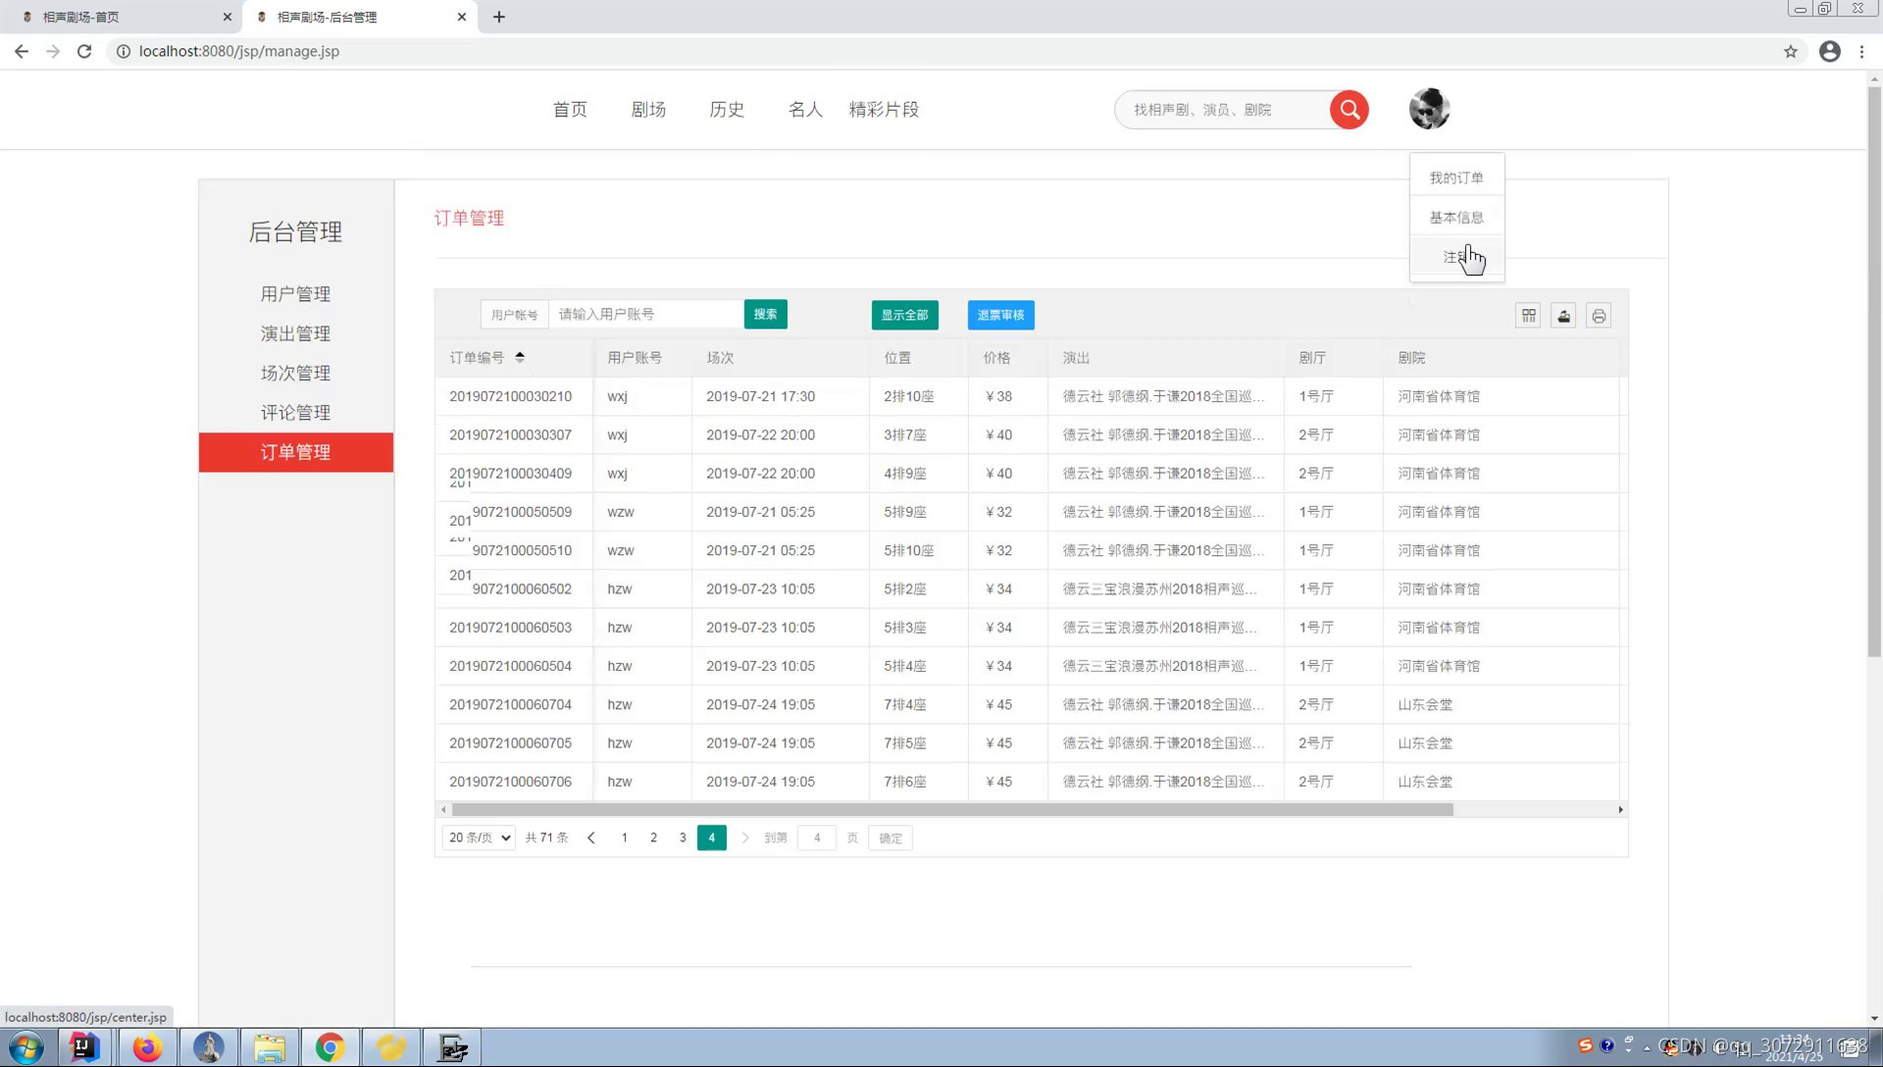Viewport: 1883px width, 1067px height.
Task: Open a new browser tab
Action: (499, 17)
